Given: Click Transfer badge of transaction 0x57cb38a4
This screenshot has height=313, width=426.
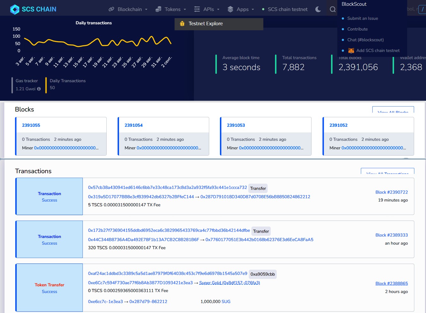Looking at the screenshot, I should [x=258, y=188].
